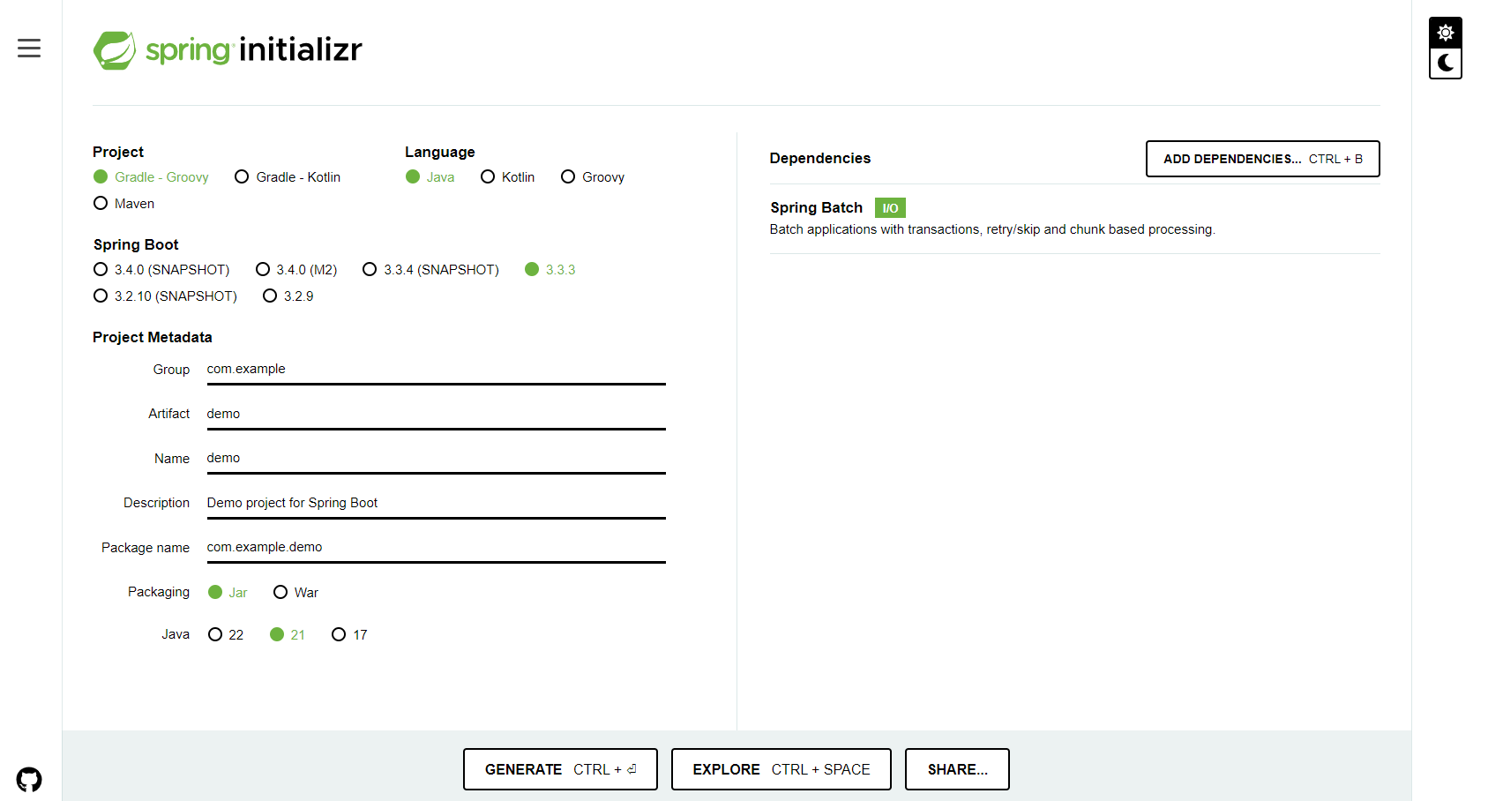Choose Java language
Viewport: 1503px width, 801px height.
click(x=430, y=177)
